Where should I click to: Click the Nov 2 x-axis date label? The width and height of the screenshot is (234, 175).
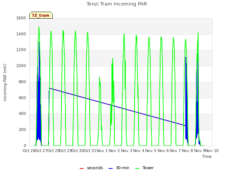pyautogui.click(x=114, y=151)
